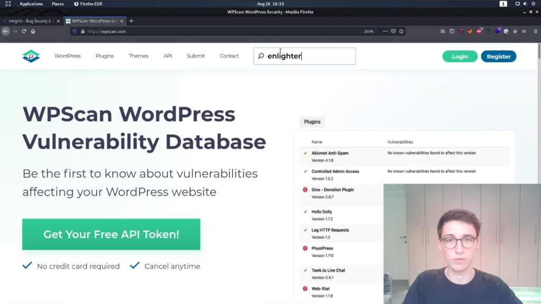Click the page vertical scrollbar handle
This screenshot has height=304, width=541.
(x=539, y=51)
